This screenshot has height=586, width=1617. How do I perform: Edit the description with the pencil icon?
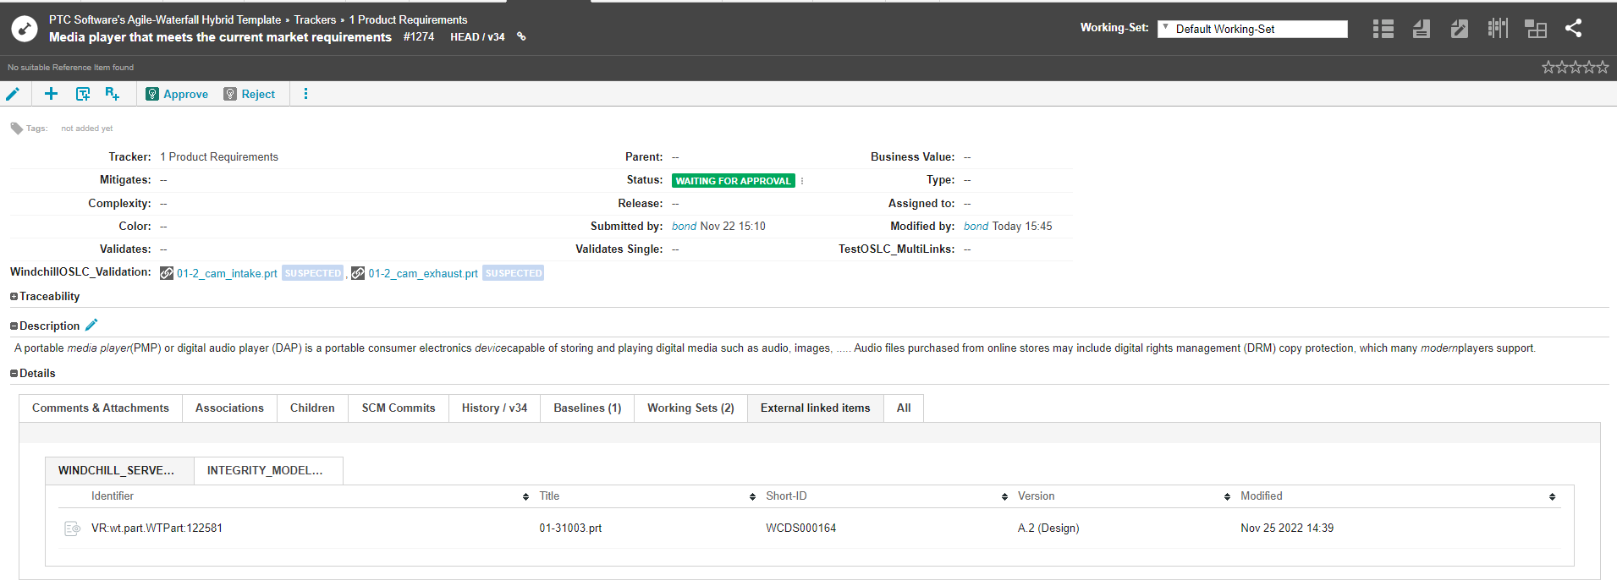(x=91, y=325)
